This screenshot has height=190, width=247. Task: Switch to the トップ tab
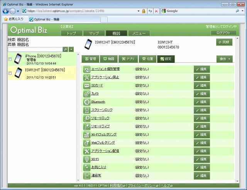71,33
